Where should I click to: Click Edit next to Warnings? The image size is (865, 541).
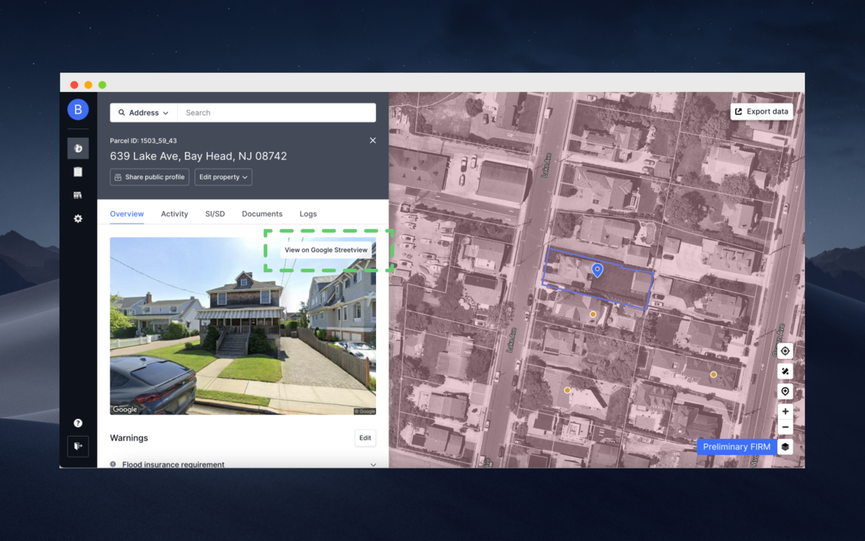click(365, 437)
